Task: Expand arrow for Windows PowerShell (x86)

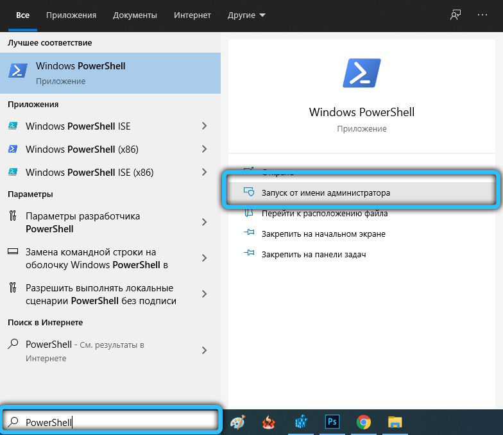Action: coord(204,149)
